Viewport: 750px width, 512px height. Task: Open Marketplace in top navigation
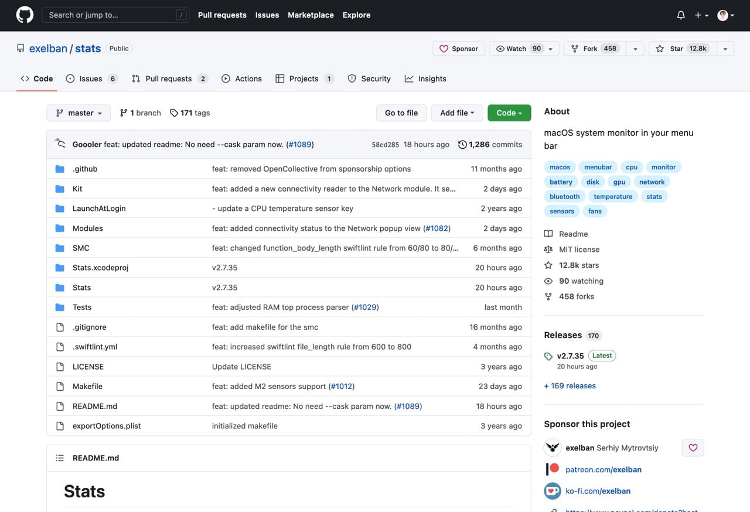[311, 15]
